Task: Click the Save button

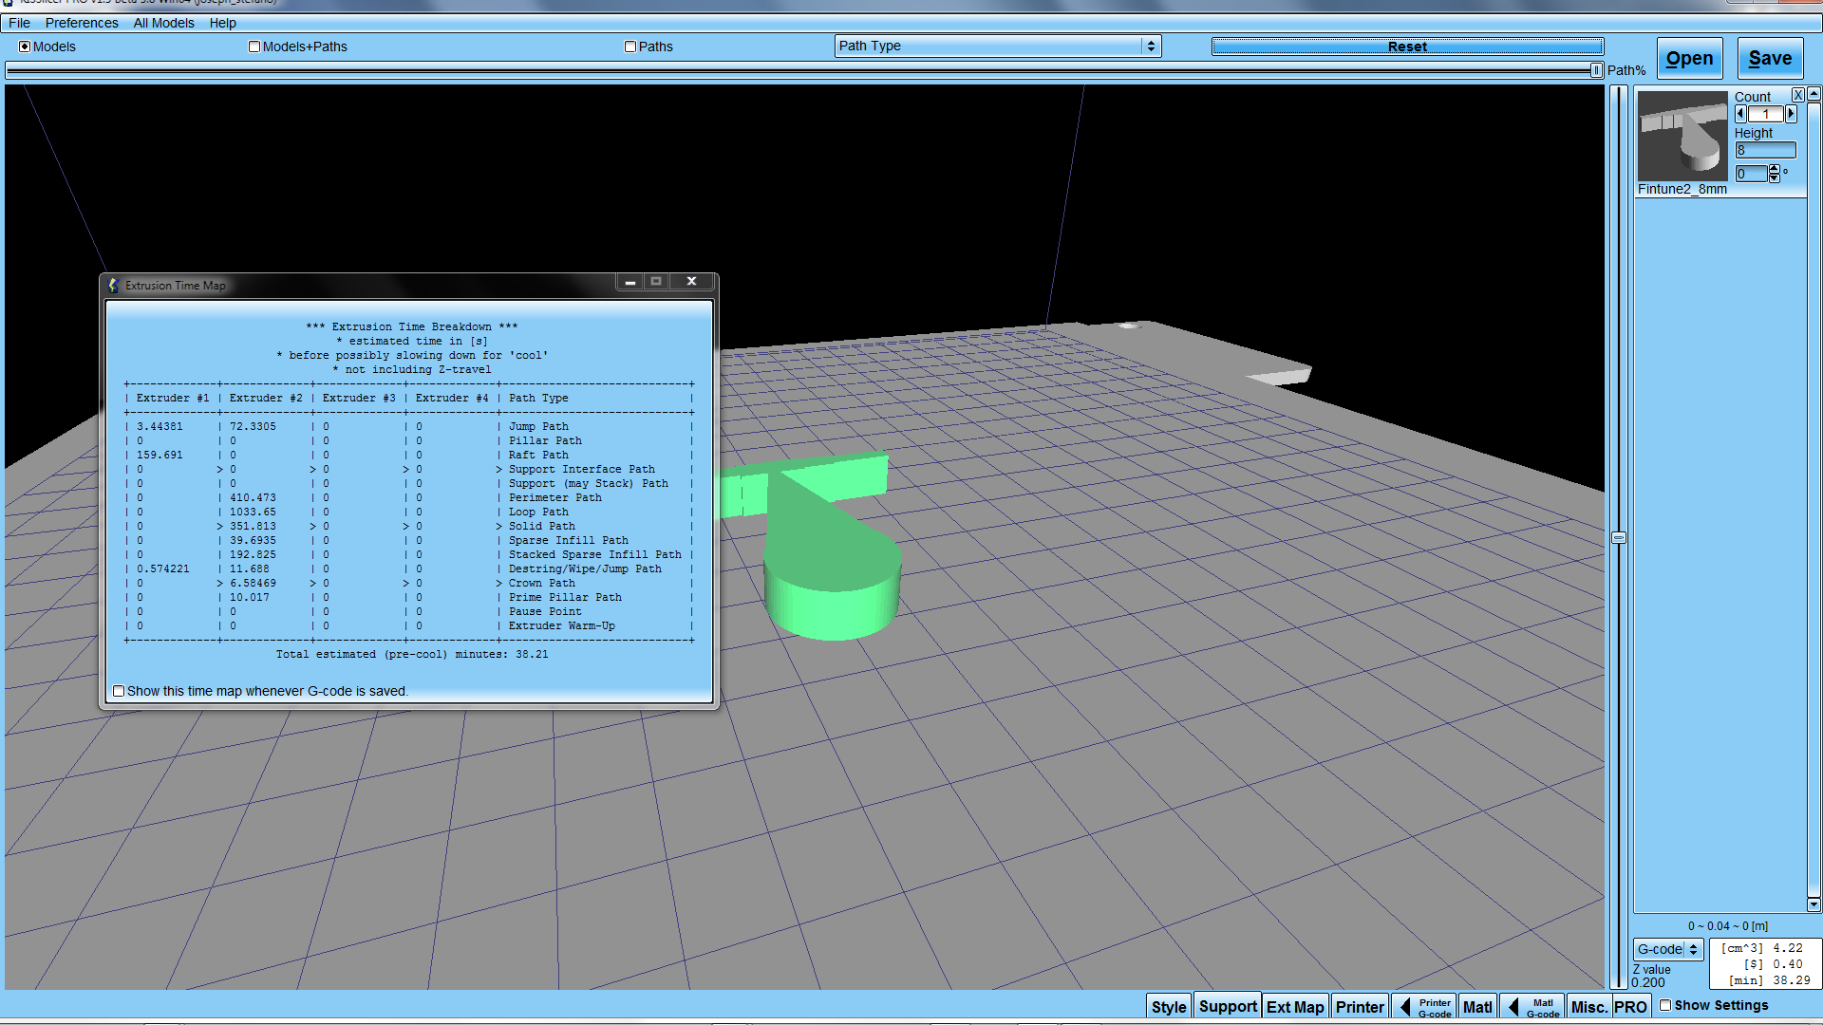Action: tap(1770, 58)
